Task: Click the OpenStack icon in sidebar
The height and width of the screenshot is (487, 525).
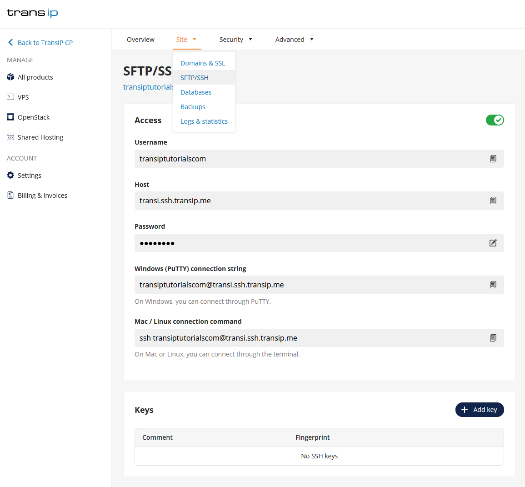Action: [x=10, y=117]
